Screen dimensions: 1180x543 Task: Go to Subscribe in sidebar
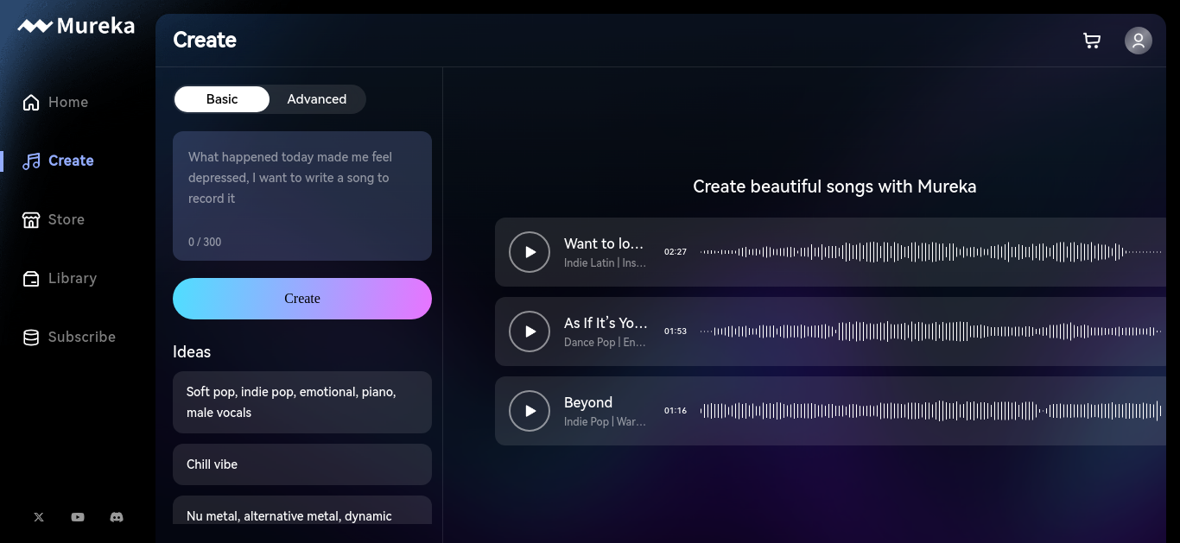(x=82, y=337)
